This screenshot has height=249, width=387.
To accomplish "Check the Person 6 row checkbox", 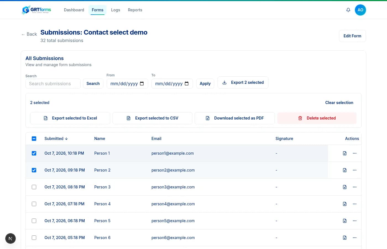I will coord(34,238).
